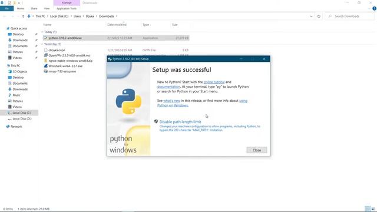Open pinned Pictures under Quick access
377x212 pixels.
18,52
